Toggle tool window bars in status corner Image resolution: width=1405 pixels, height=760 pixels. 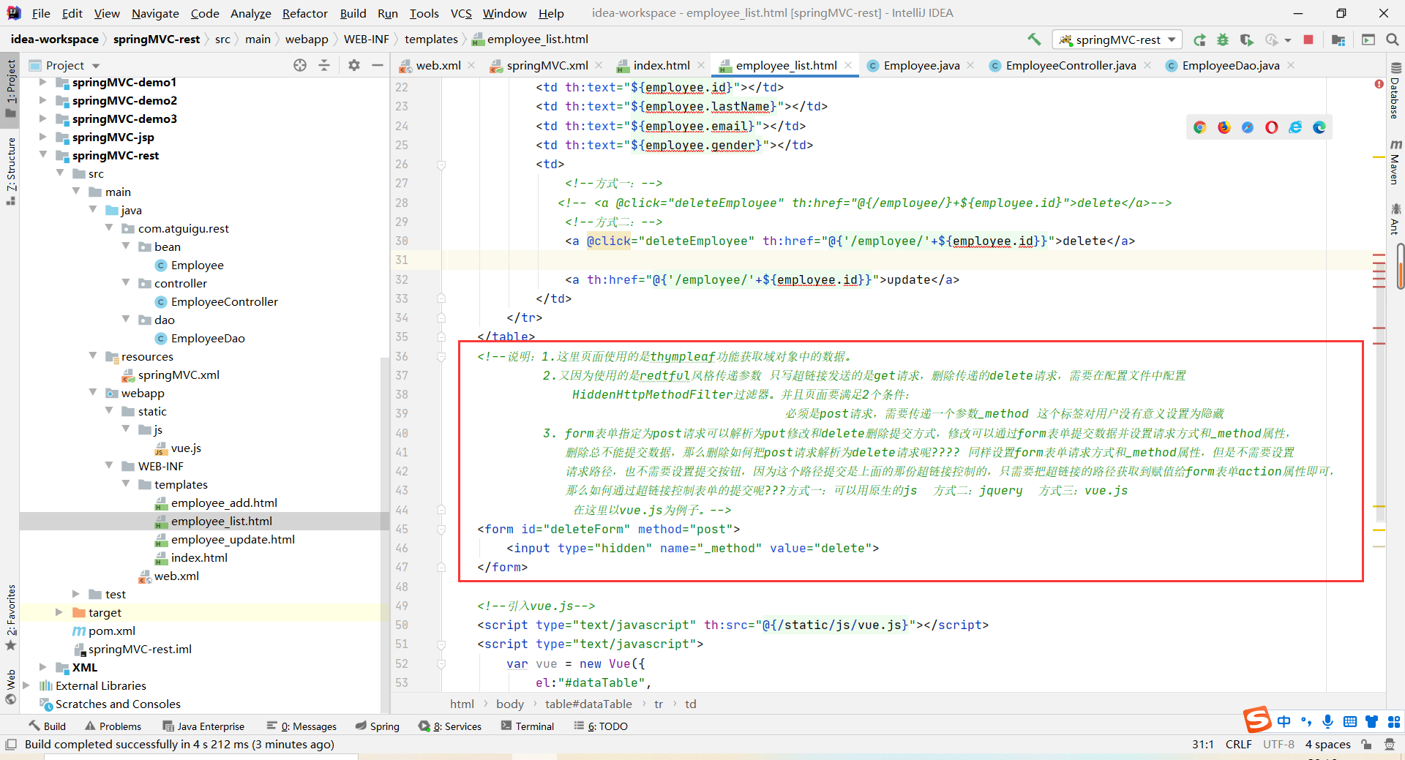[10, 744]
